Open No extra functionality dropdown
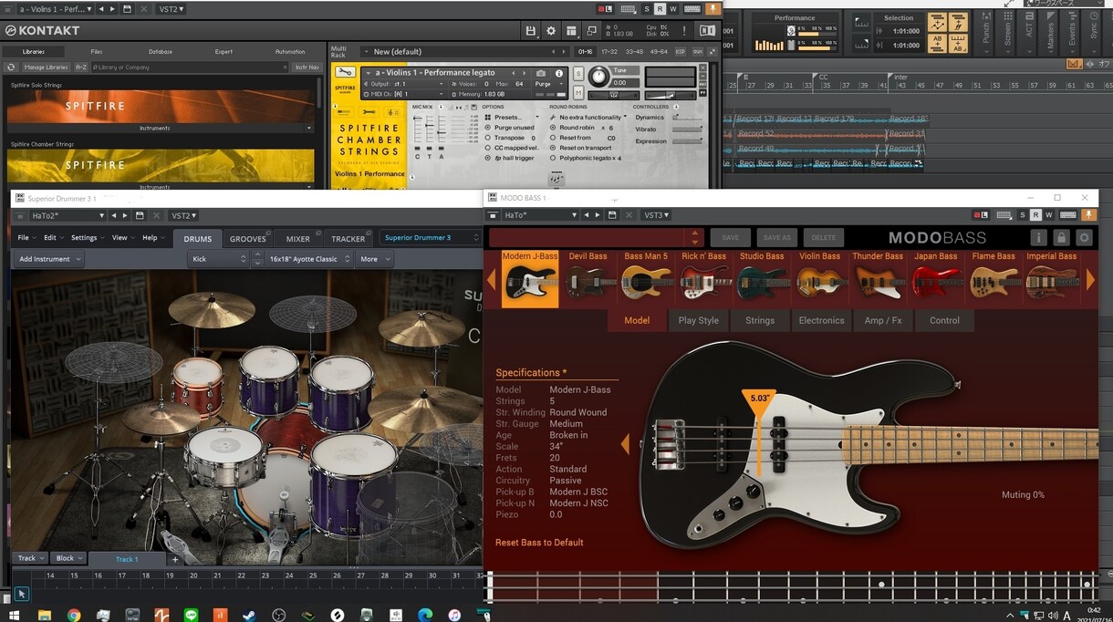The image size is (1113, 622). pos(589,118)
